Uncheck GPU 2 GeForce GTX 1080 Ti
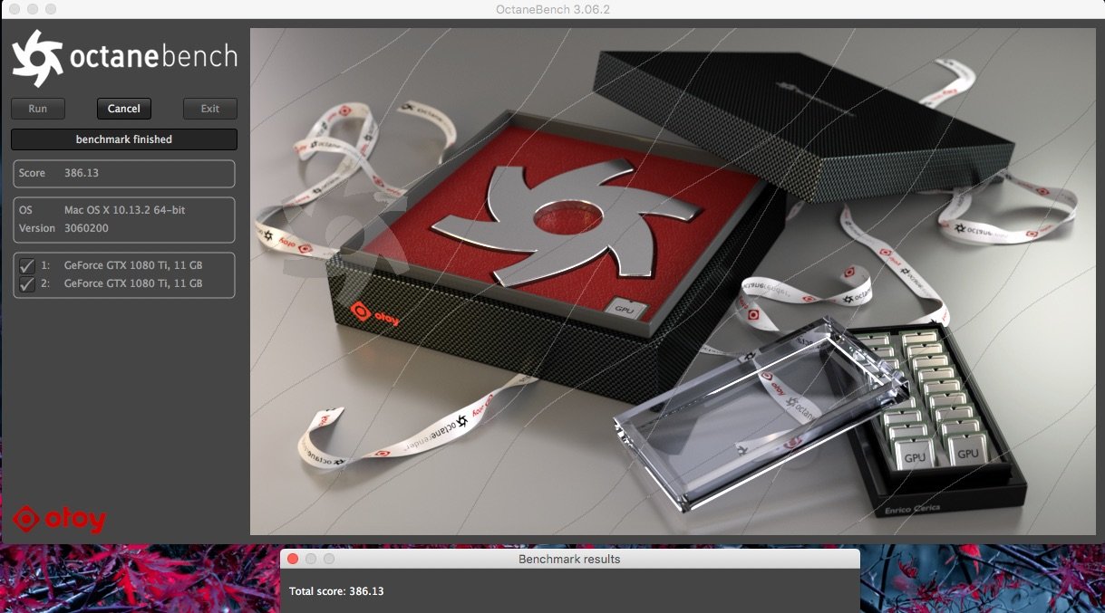Screen dimensions: 1105x613 click(x=27, y=283)
